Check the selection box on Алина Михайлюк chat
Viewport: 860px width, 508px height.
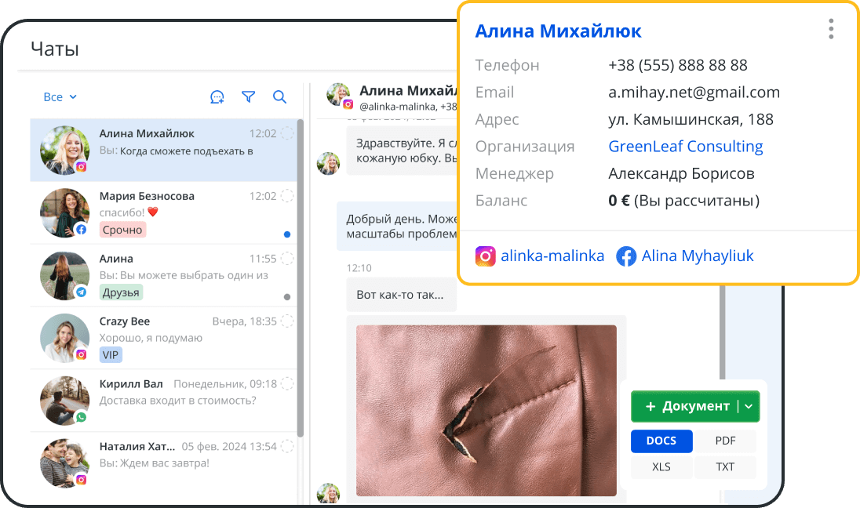[286, 133]
